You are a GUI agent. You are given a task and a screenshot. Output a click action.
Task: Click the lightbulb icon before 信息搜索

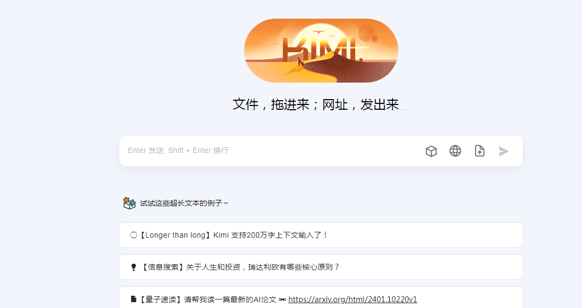tap(134, 268)
